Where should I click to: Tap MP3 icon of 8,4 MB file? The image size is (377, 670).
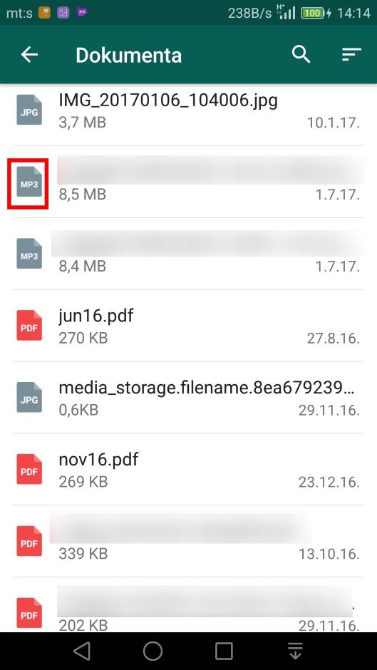coord(29,254)
